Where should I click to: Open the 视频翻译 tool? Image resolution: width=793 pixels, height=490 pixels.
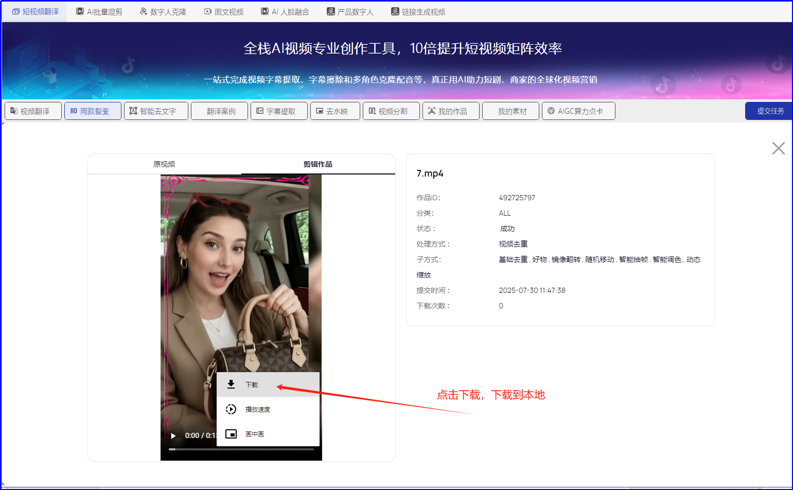click(33, 111)
